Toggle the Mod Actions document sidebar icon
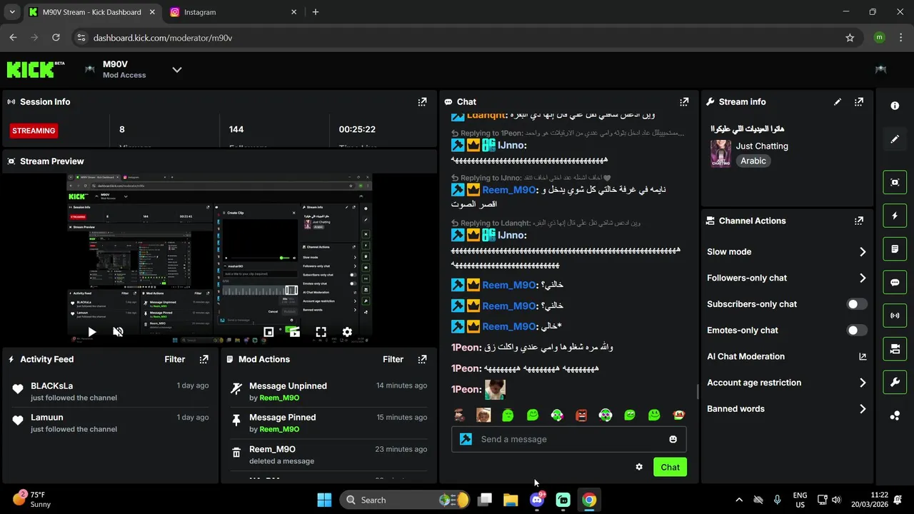The height and width of the screenshot is (514, 914). (895, 249)
